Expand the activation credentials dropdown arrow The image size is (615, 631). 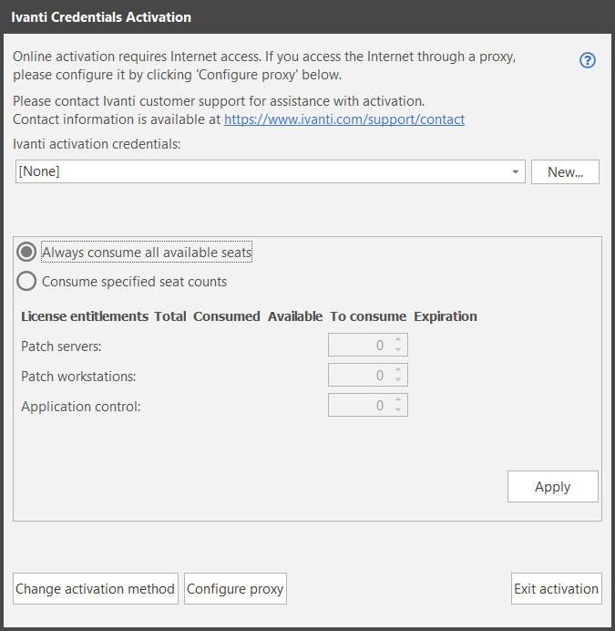click(516, 171)
